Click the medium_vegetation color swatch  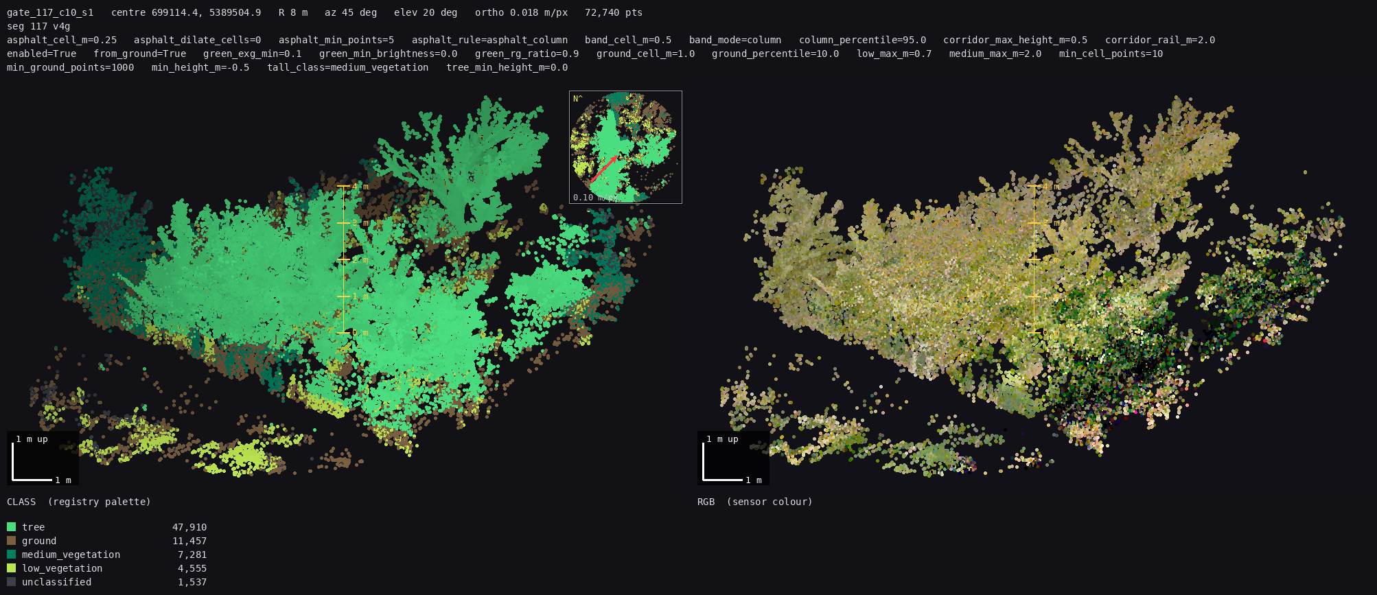[11, 555]
